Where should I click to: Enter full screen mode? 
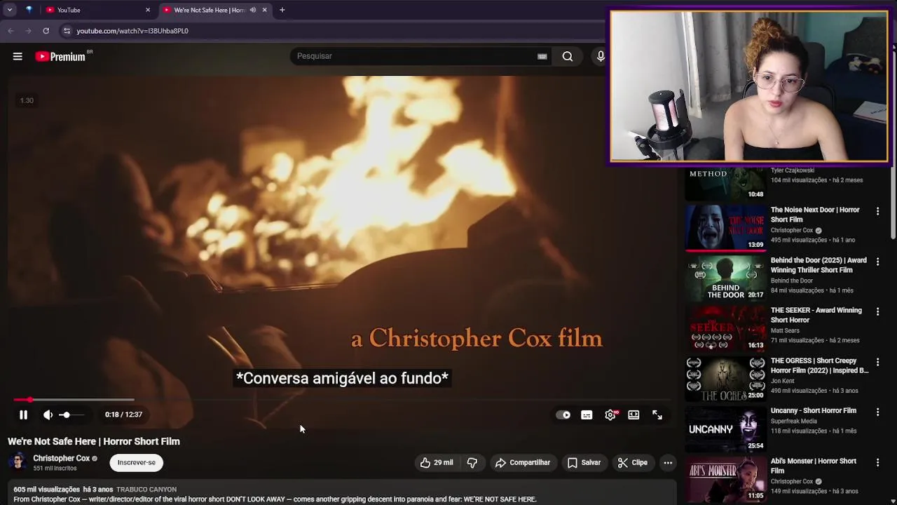pos(657,415)
